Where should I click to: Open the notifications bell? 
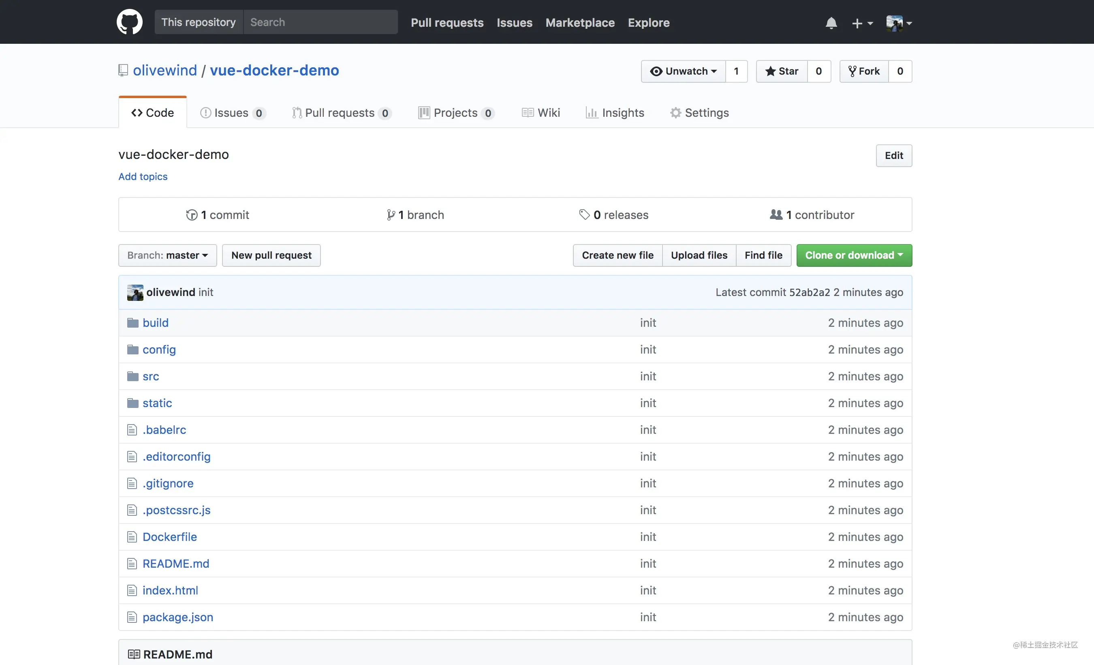[831, 23]
